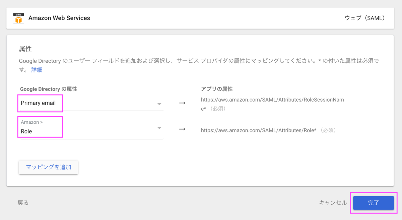Click the 完了 button to finish
402x220 pixels.
373,203
